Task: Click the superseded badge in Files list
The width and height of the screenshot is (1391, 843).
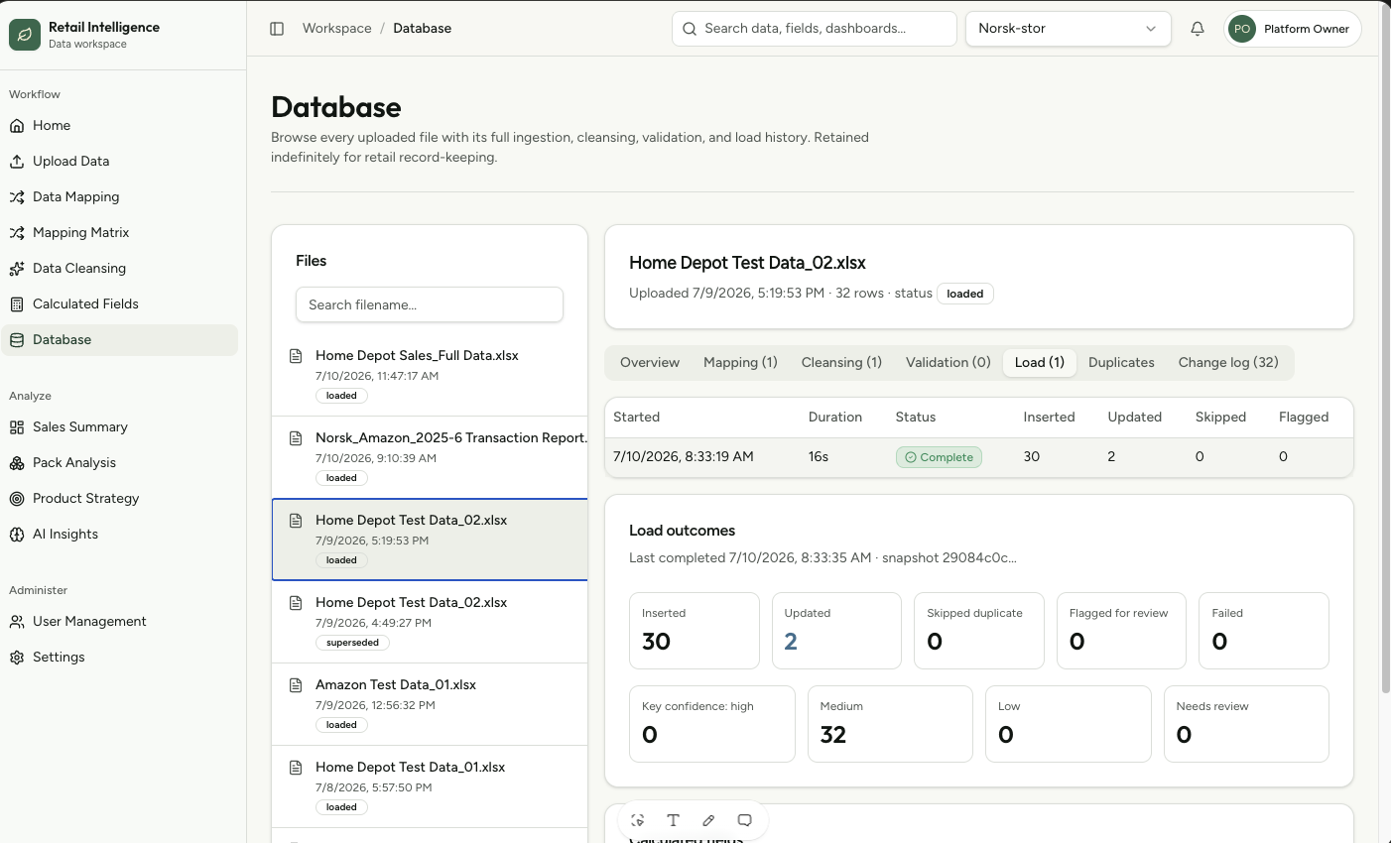Action: [x=352, y=643]
